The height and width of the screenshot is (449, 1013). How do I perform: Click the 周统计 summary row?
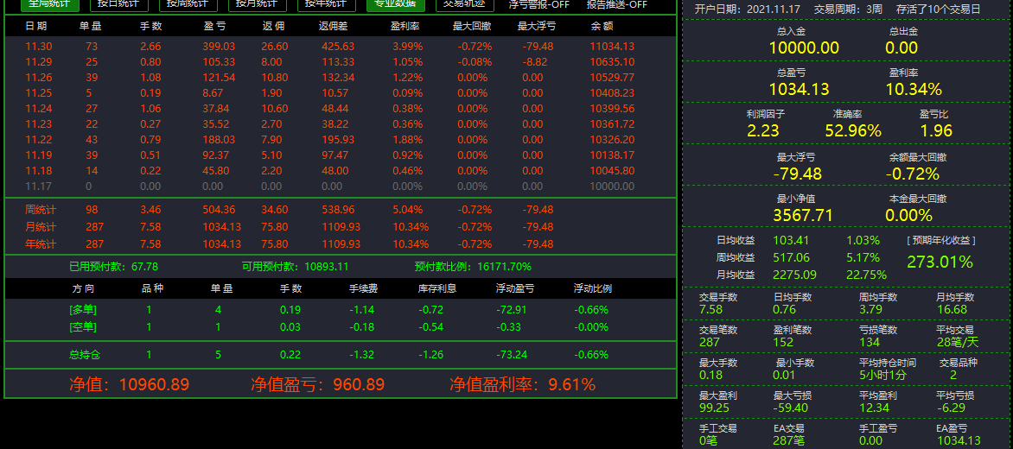(x=341, y=210)
